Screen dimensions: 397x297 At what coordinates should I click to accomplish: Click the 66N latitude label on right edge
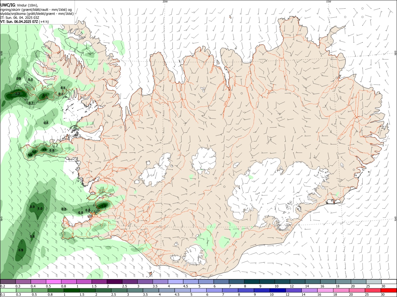(395, 54)
